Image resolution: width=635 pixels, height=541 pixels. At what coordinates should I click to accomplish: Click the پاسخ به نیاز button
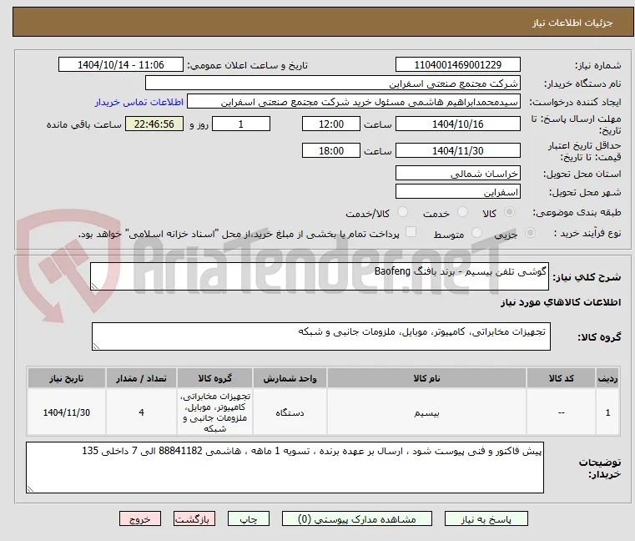486,519
